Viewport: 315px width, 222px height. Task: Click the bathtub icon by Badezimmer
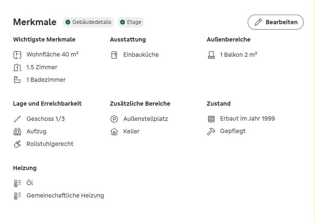pyautogui.click(x=17, y=80)
